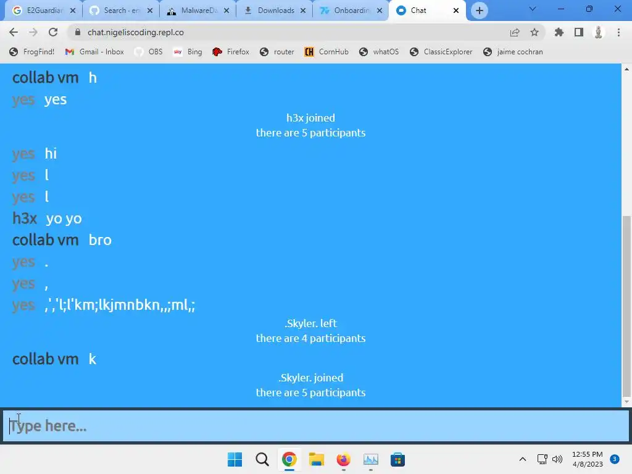Image resolution: width=632 pixels, height=474 pixels.
Task: Close the Onboarding tab
Action: 380,10
